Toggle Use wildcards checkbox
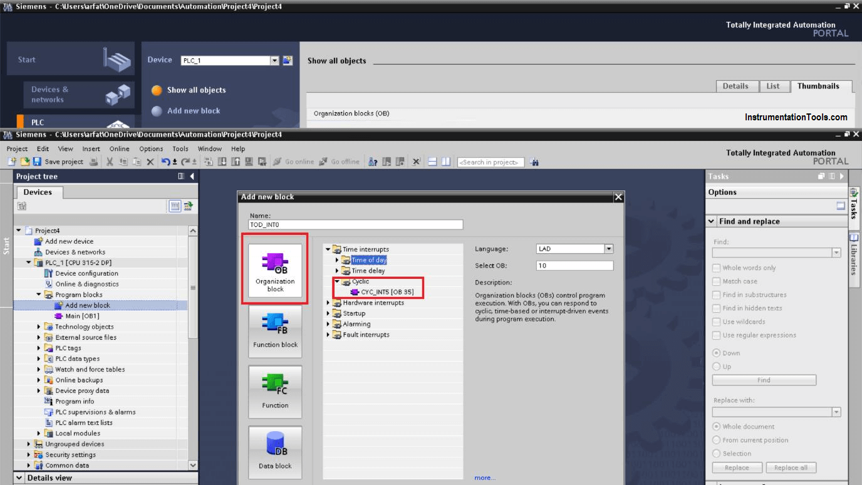The height and width of the screenshot is (485, 862). tap(717, 321)
